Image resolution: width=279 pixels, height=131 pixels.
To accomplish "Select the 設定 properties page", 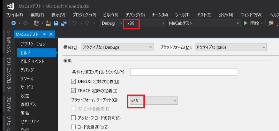I will 25,96.
